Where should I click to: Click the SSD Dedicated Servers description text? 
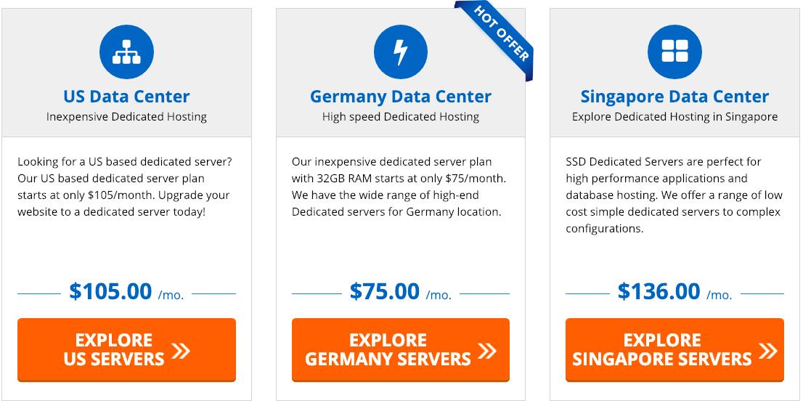(x=674, y=195)
